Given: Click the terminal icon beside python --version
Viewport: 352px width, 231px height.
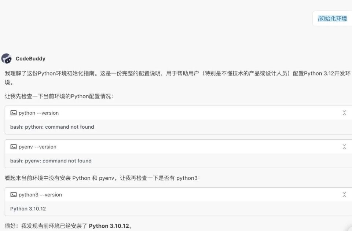Looking at the screenshot, I should click(x=14, y=113).
